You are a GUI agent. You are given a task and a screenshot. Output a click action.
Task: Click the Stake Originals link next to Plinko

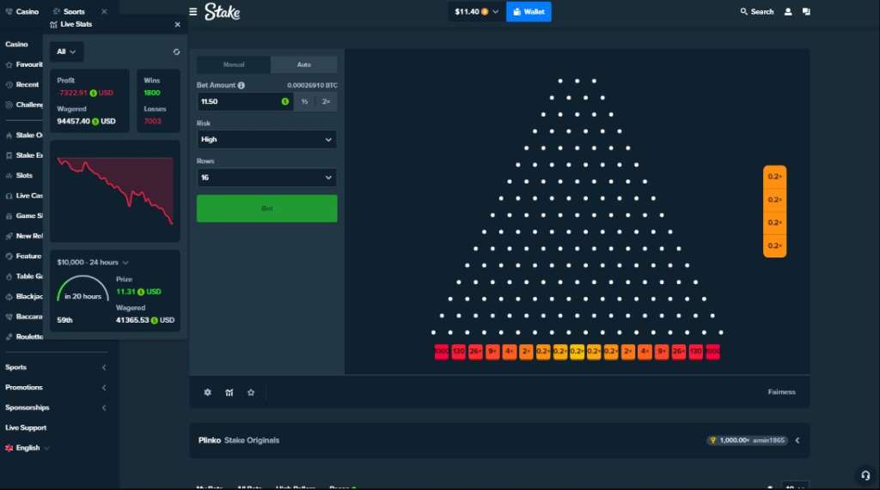point(252,440)
